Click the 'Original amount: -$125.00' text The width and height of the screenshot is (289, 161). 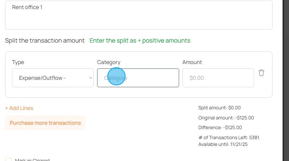[x=226, y=118]
